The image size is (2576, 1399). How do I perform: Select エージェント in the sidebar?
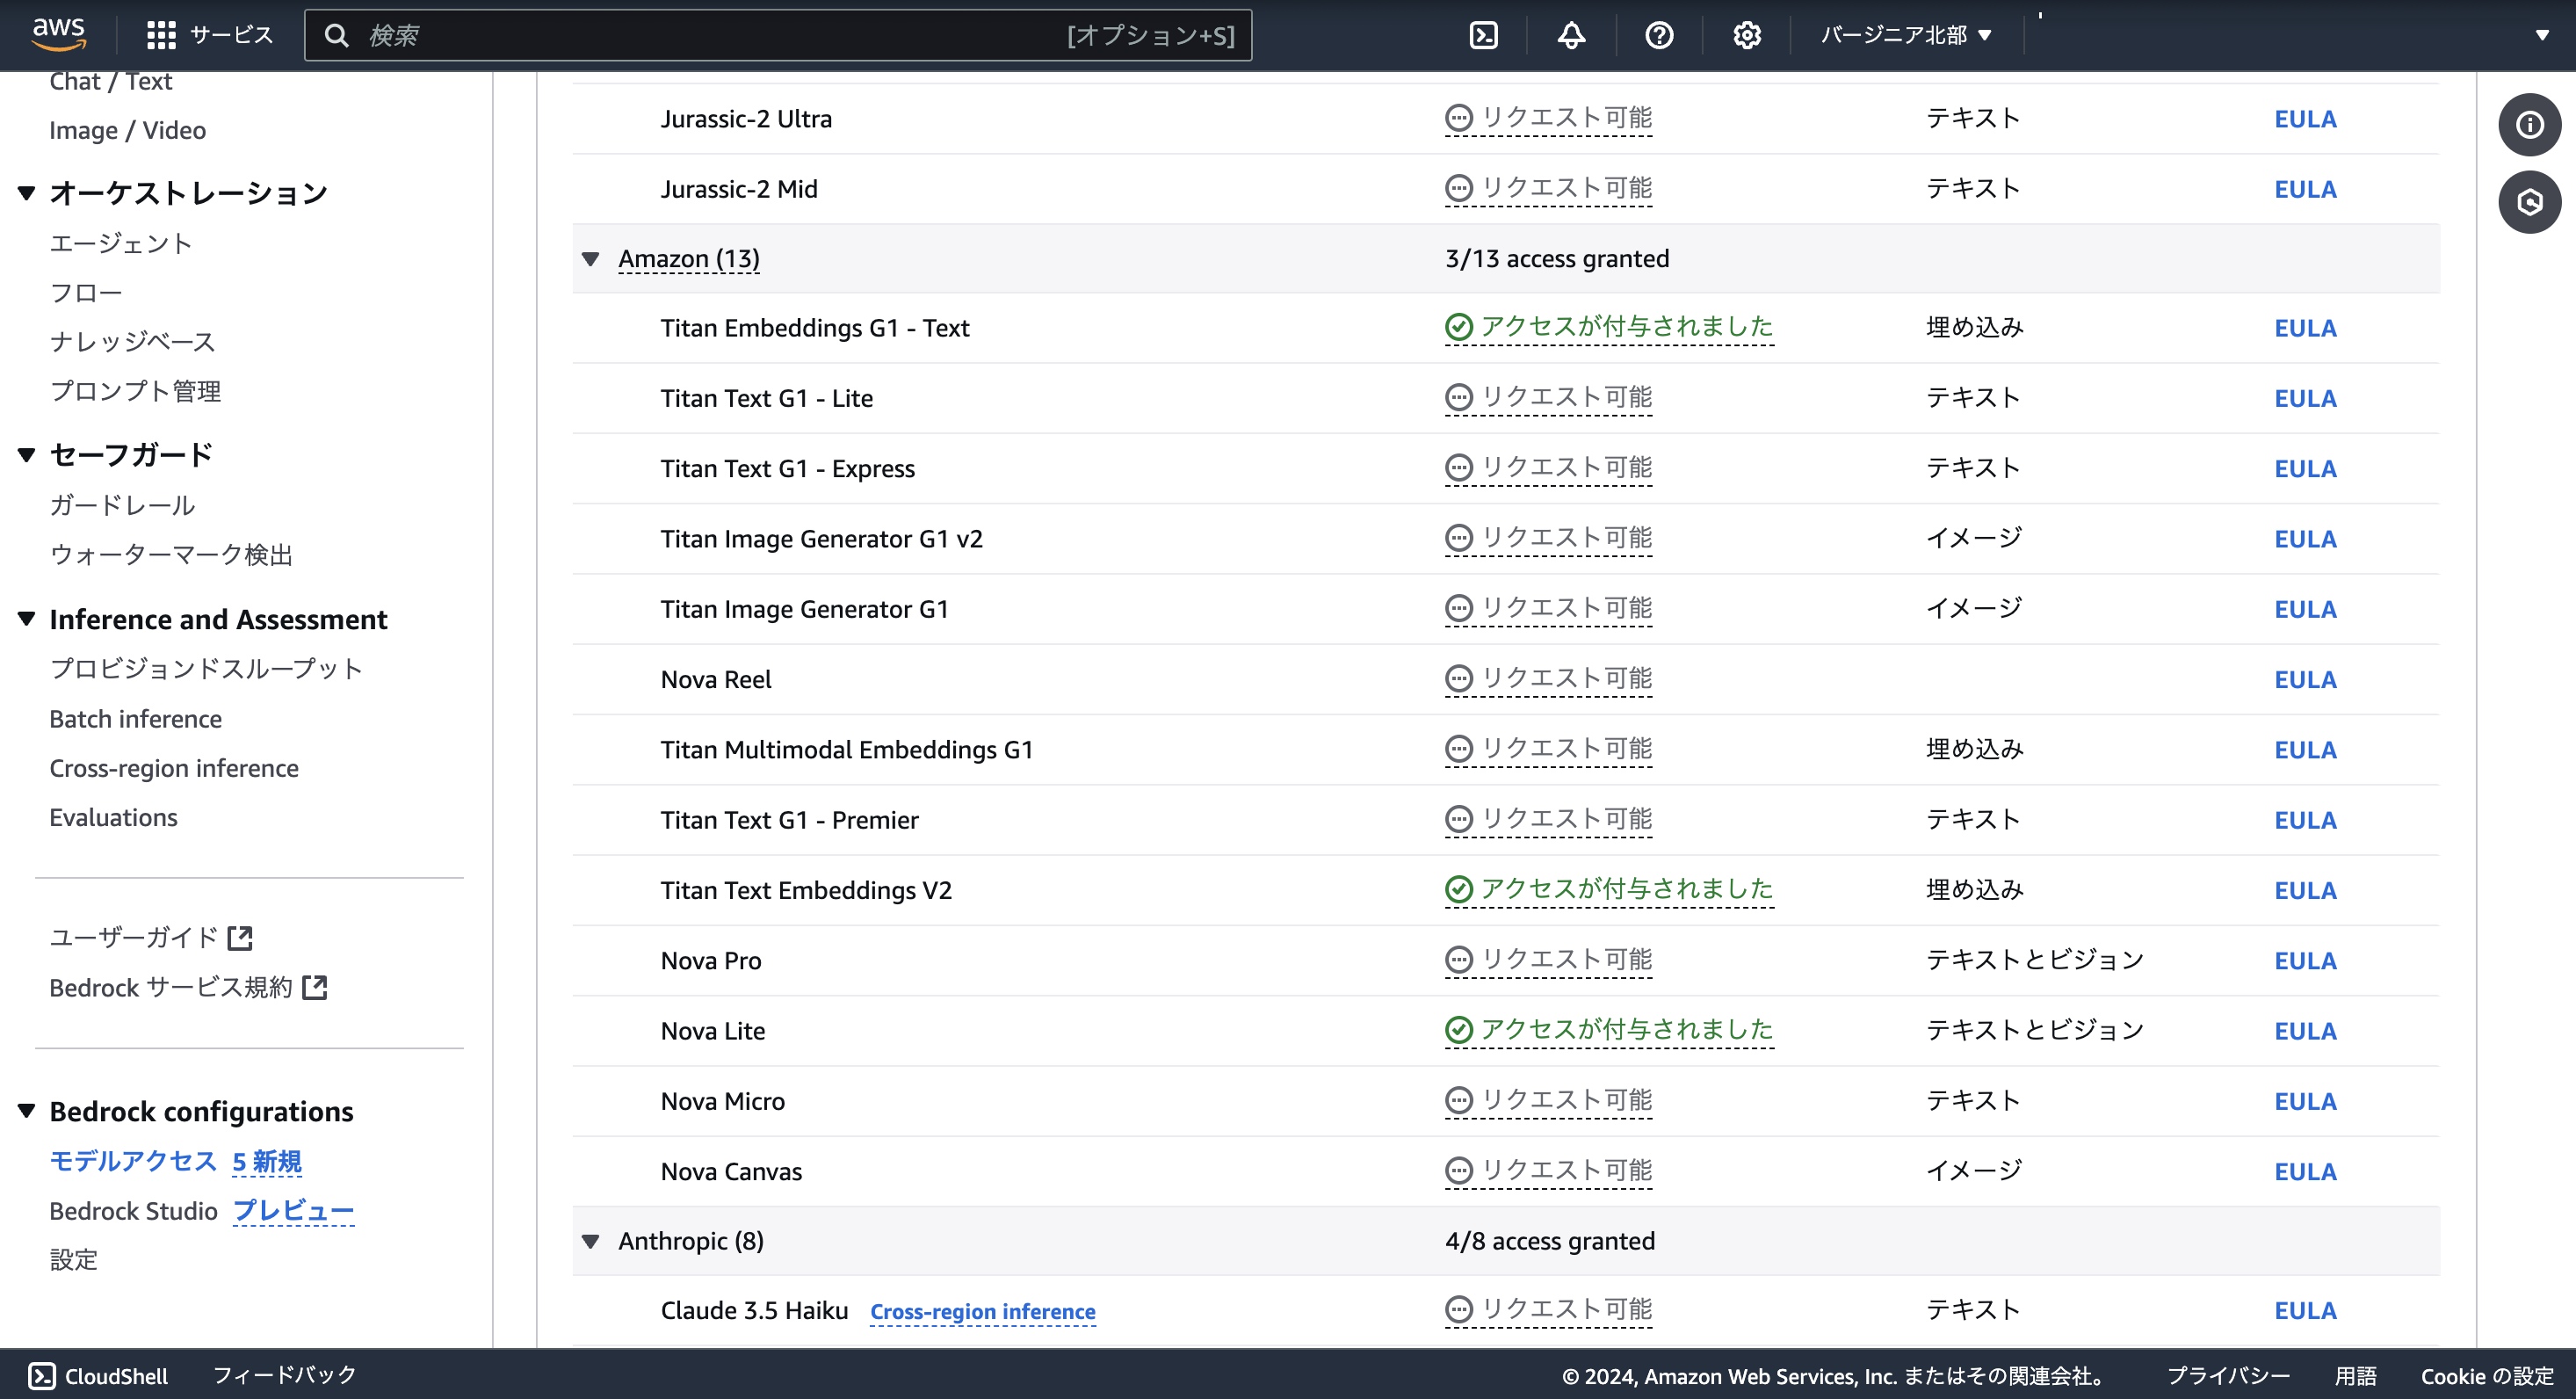coord(120,242)
